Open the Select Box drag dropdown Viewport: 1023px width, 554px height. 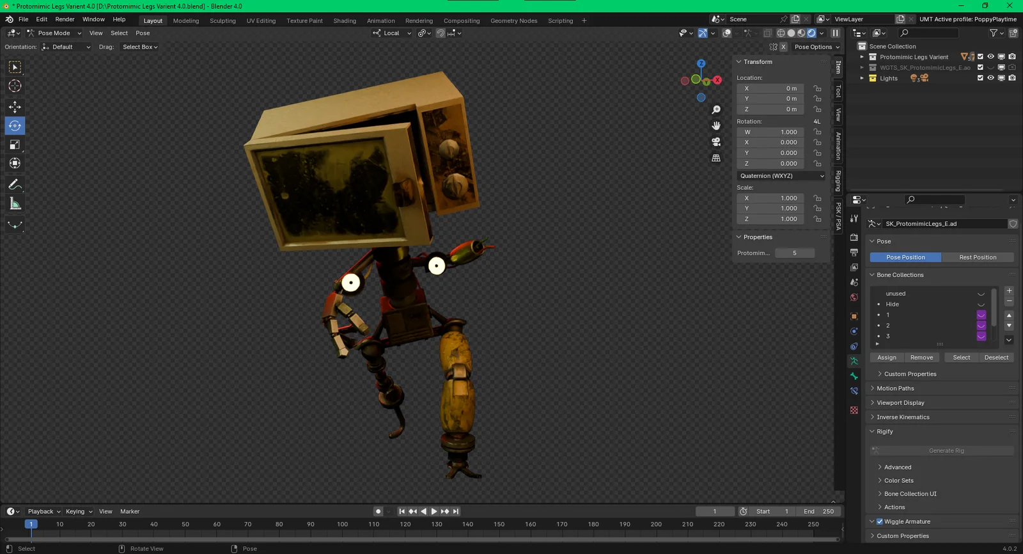140,47
